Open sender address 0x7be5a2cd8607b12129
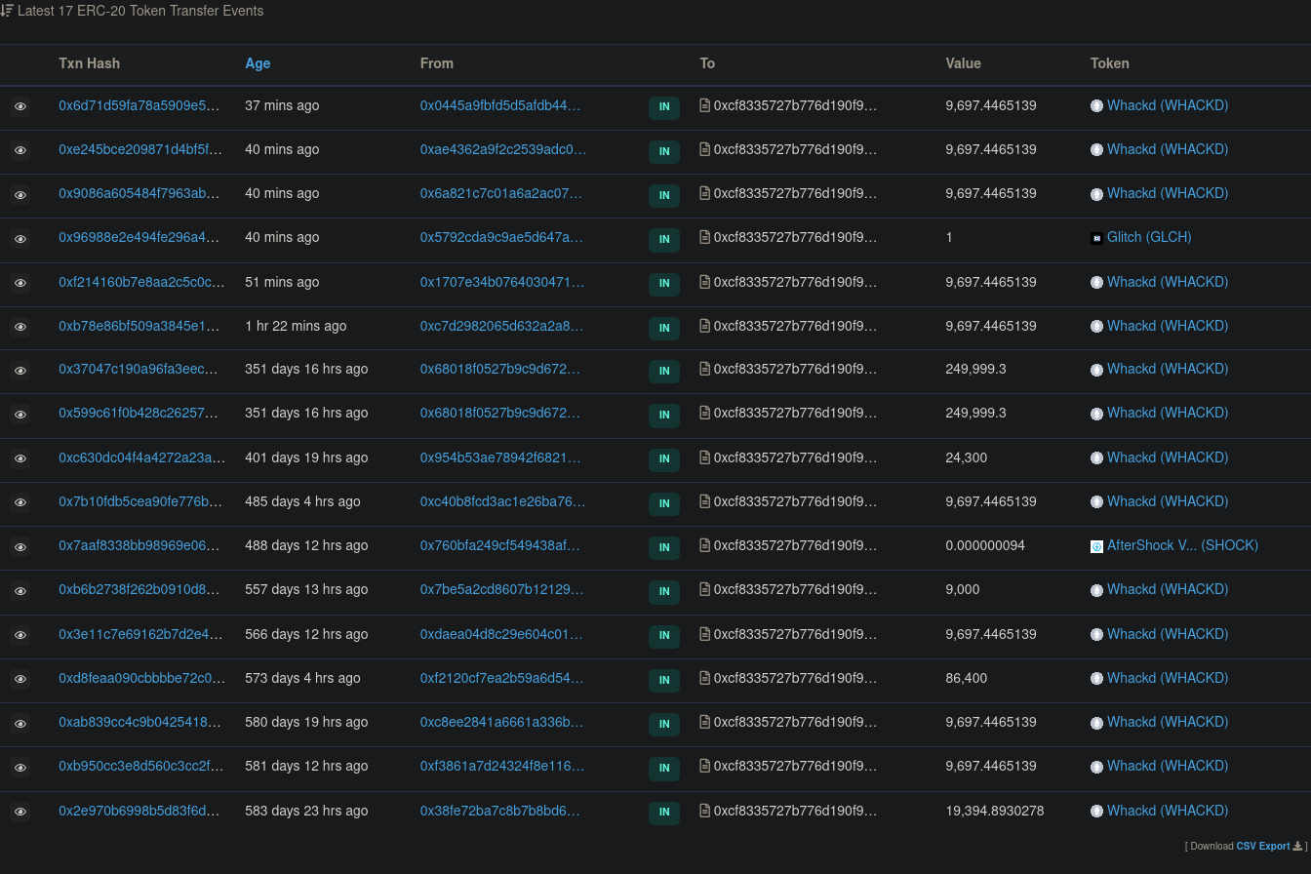Screen dimensions: 1311x874 pyautogui.click(x=501, y=589)
